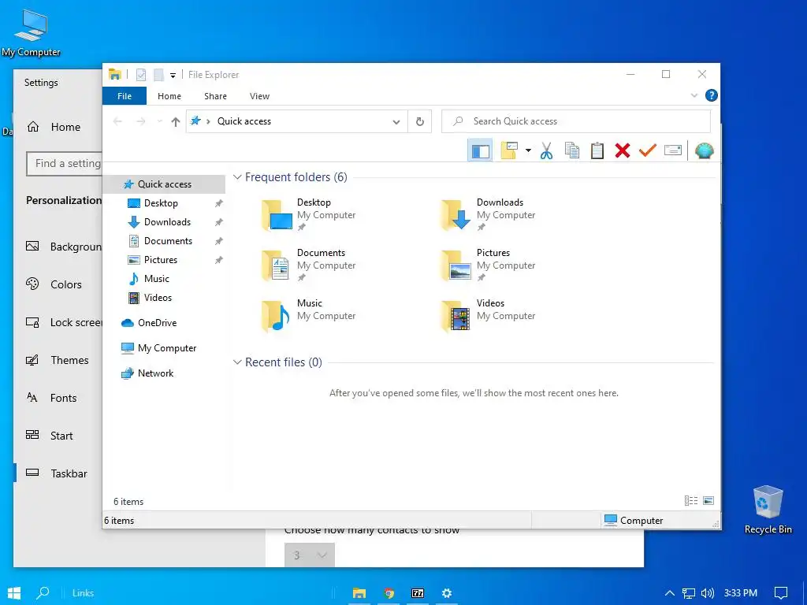The width and height of the screenshot is (807, 605).
Task: Click the 7-Zip taskbar icon
Action: 418,593
